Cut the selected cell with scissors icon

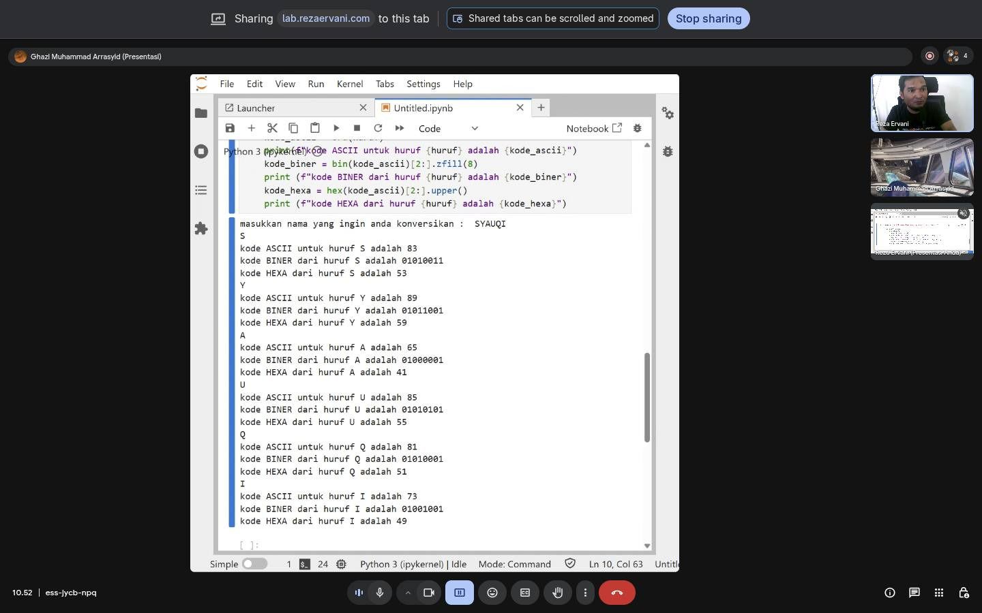point(272,128)
